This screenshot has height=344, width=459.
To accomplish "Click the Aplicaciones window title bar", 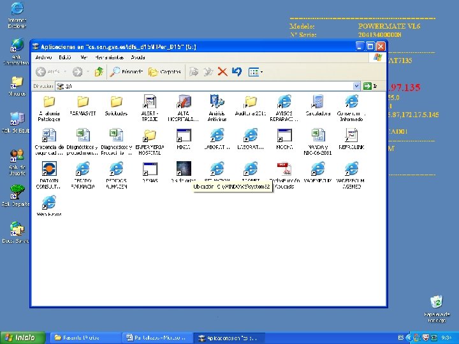I will (193, 47).
